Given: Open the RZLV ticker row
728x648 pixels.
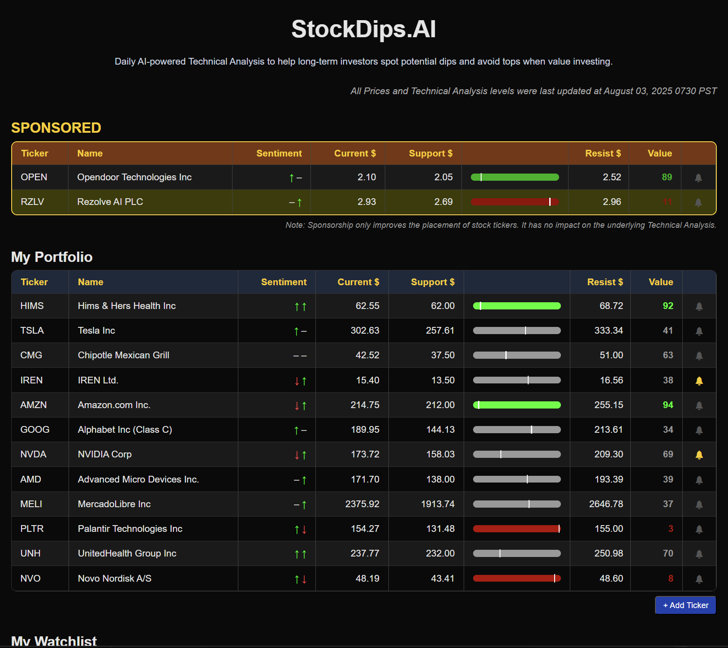Looking at the screenshot, I should click(364, 202).
